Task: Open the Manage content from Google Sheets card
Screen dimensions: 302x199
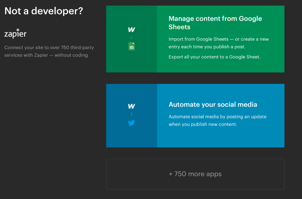Action: point(195,39)
